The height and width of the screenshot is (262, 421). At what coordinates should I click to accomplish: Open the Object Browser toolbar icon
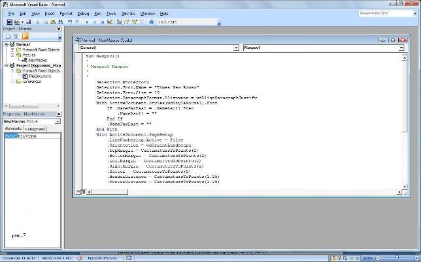135,22
